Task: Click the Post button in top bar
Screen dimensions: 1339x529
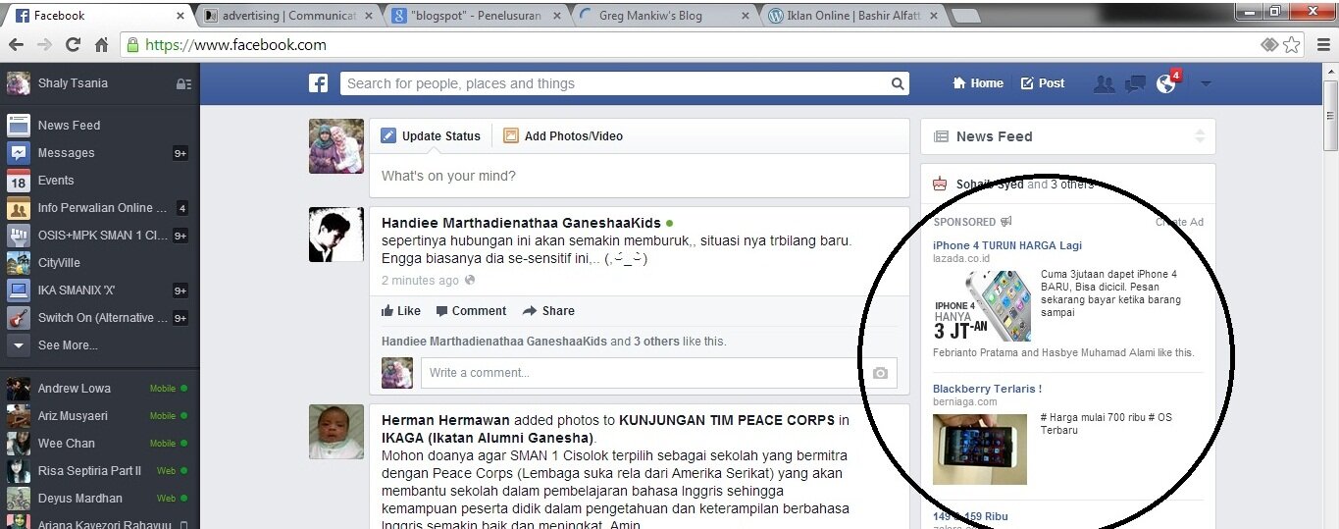Action: pyautogui.click(x=1043, y=83)
